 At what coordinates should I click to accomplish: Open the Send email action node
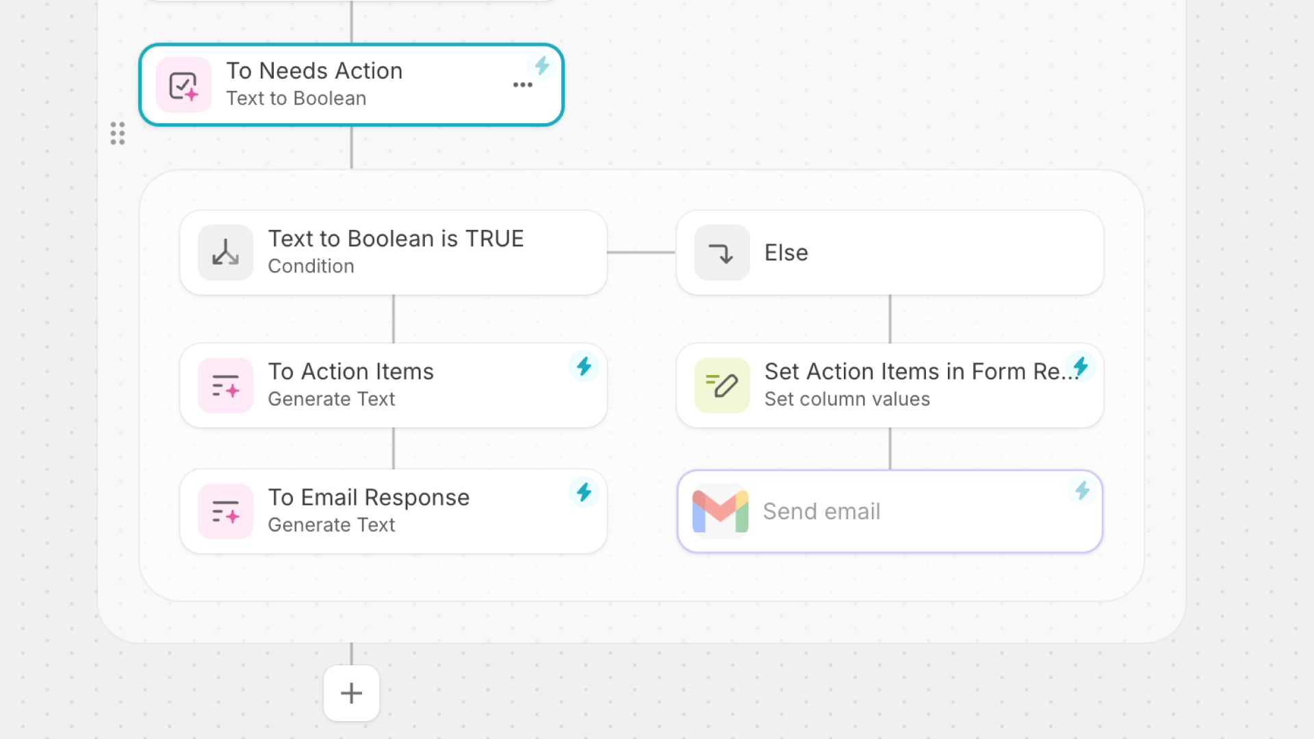890,511
